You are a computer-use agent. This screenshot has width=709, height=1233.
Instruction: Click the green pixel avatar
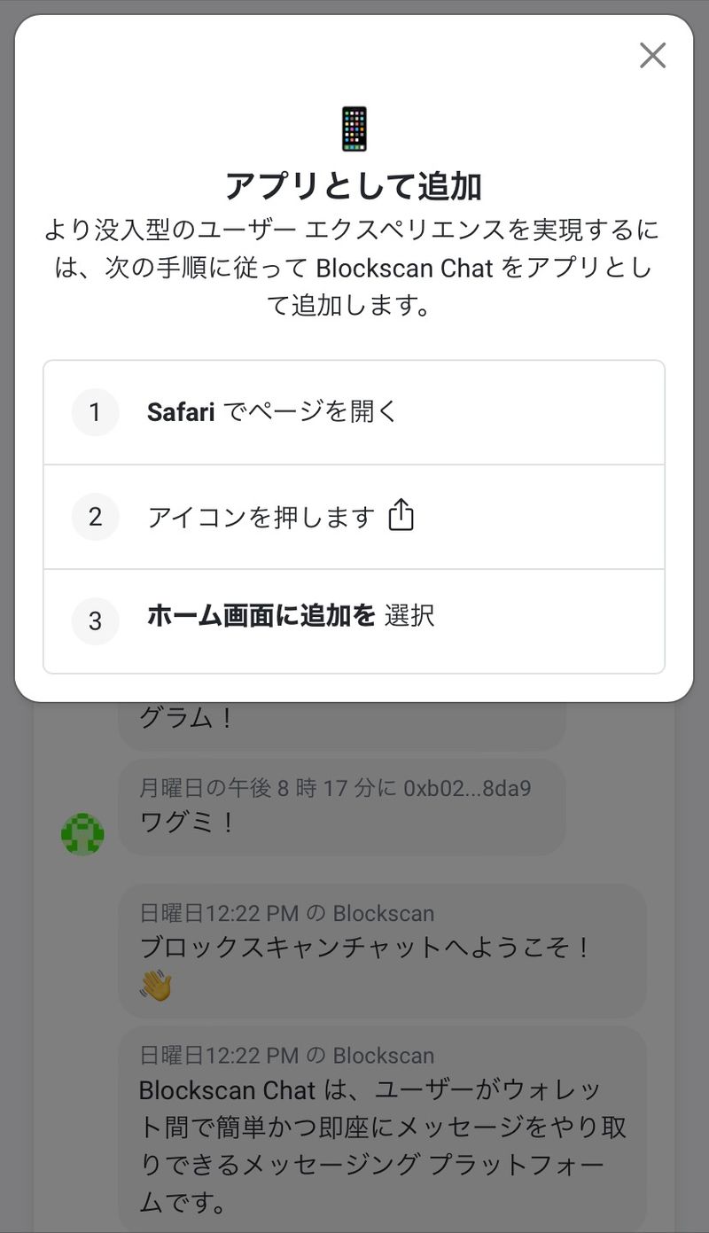point(82,834)
